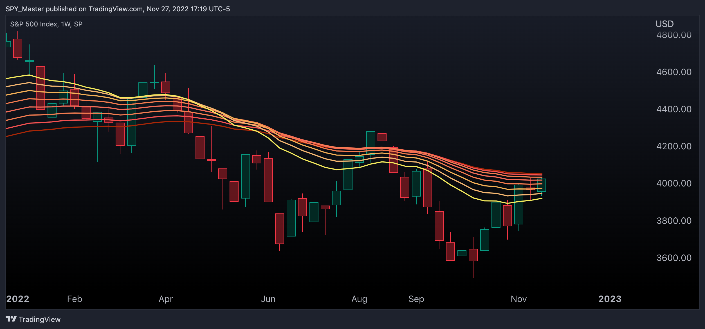Click the S&P 500 Index, 1W, SP label
This screenshot has width=705, height=329.
point(46,24)
